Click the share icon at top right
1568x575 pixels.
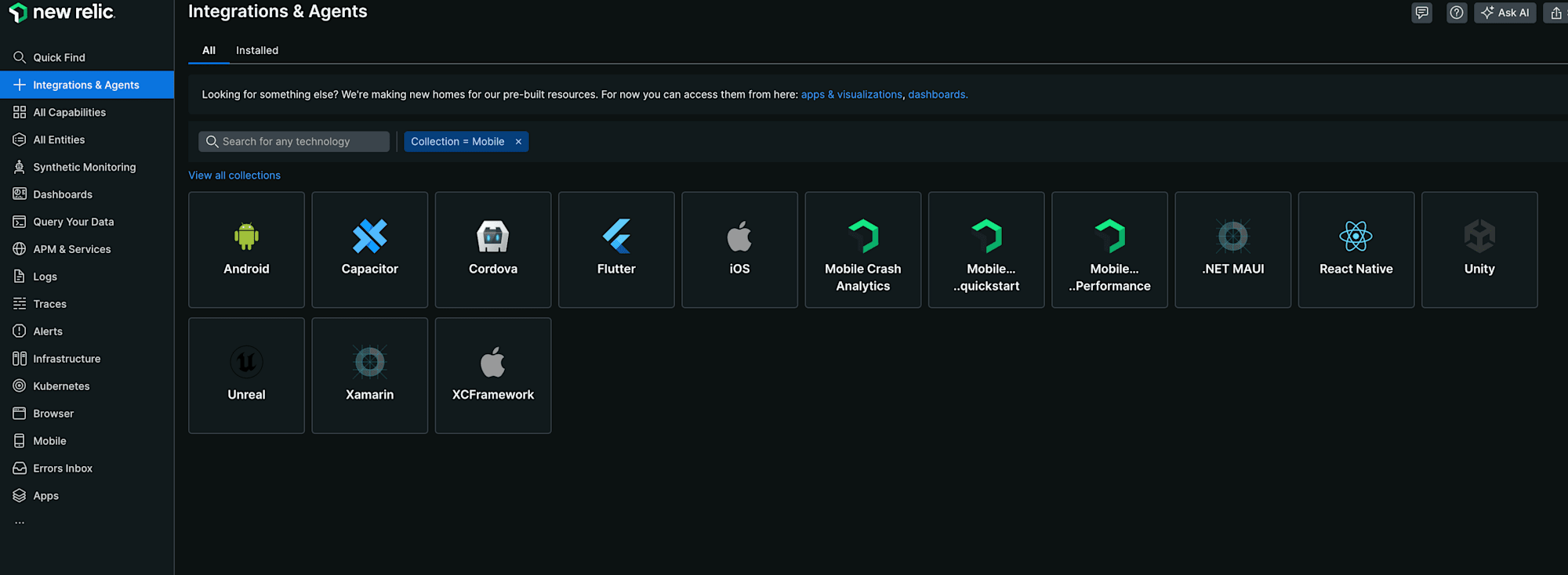1555,13
